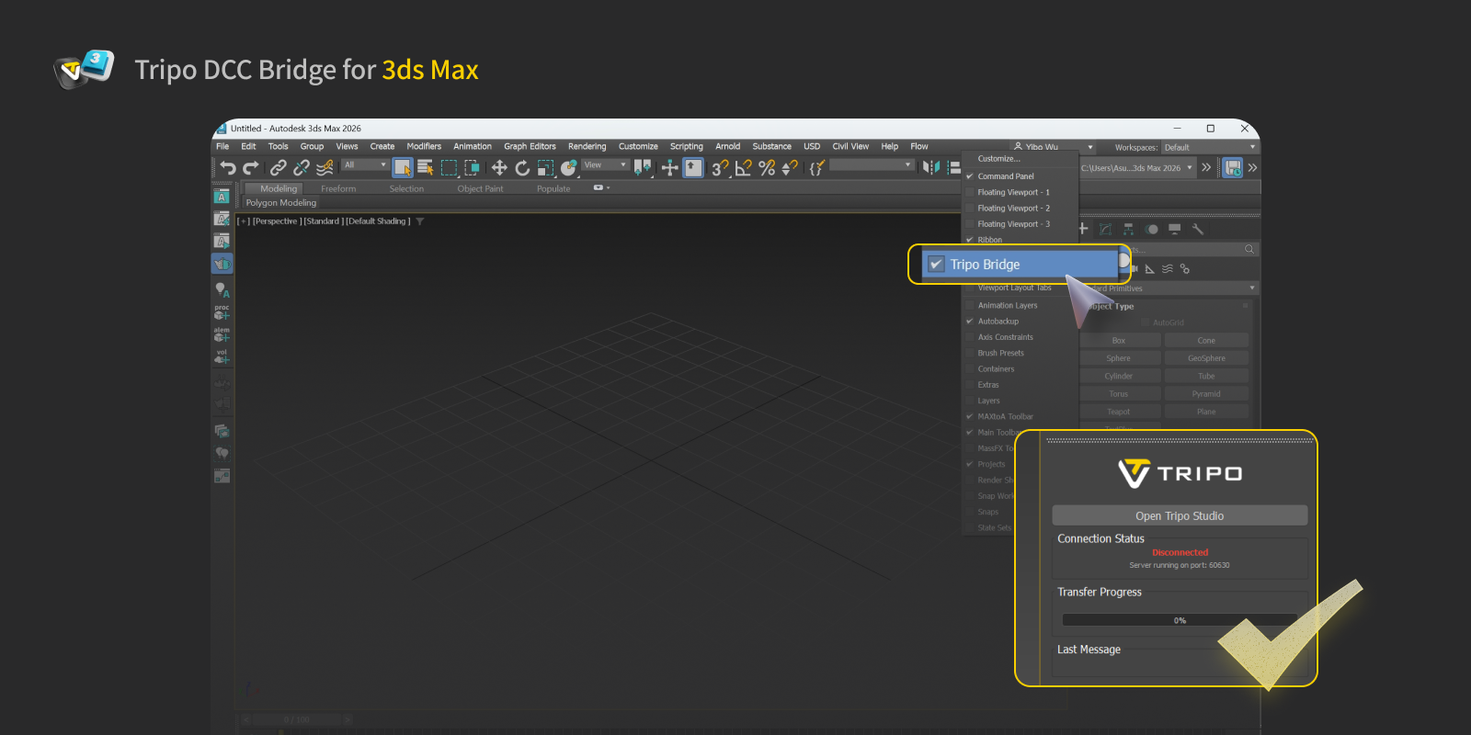The width and height of the screenshot is (1471, 735).
Task: Click the Redo arrow icon
Action: 250,167
